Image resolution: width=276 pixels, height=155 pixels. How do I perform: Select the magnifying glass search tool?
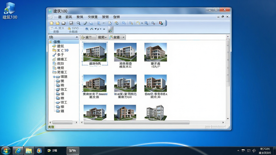point(78,23)
